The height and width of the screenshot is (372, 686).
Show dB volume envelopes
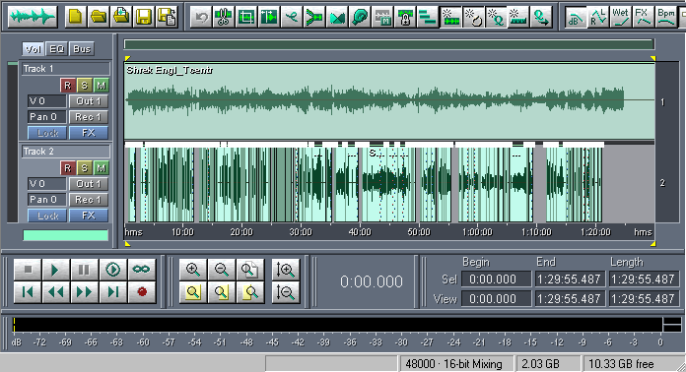tap(576, 17)
